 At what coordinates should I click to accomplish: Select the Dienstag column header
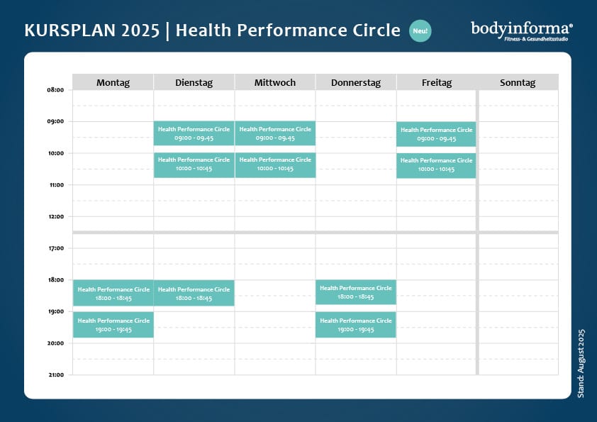pyautogui.click(x=194, y=82)
